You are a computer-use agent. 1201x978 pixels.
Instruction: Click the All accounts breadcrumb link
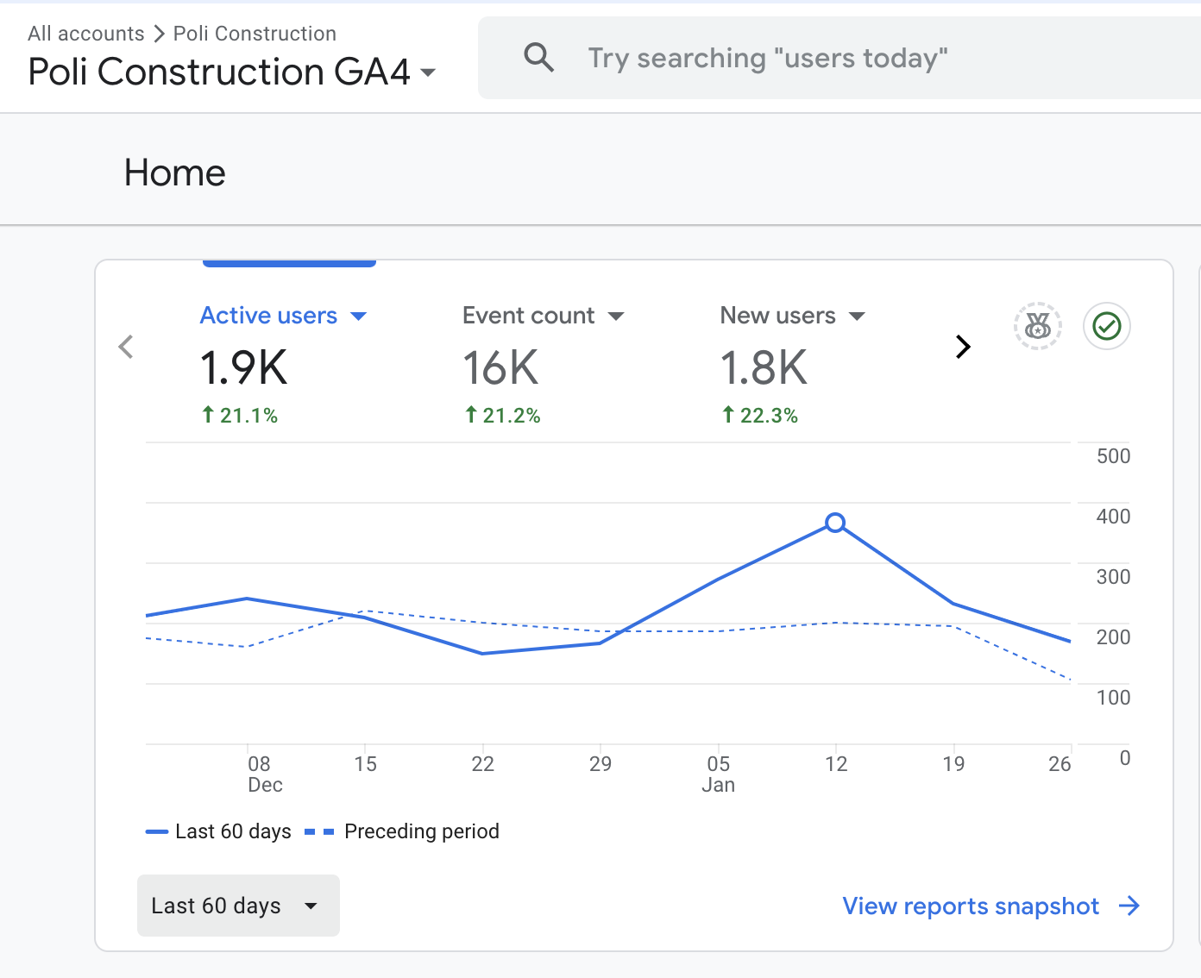tap(86, 34)
